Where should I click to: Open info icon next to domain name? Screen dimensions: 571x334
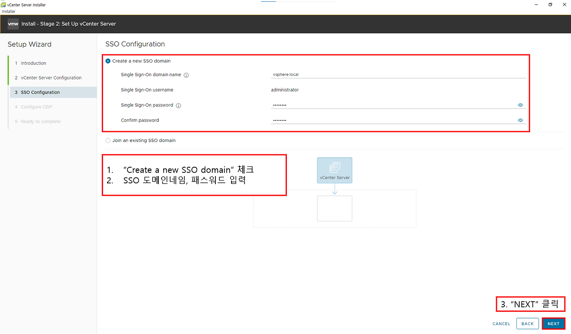pos(186,75)
